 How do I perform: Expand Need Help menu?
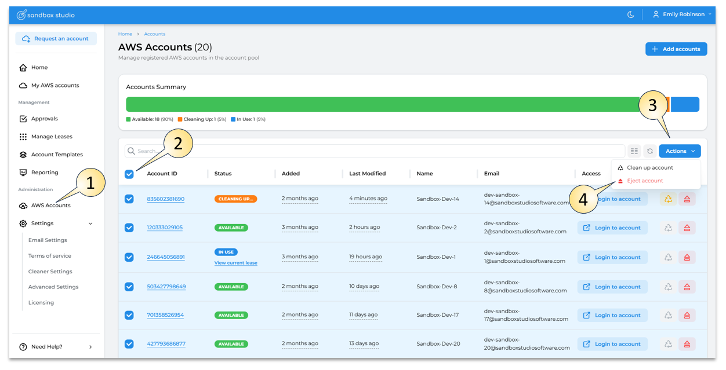point(56,347)
